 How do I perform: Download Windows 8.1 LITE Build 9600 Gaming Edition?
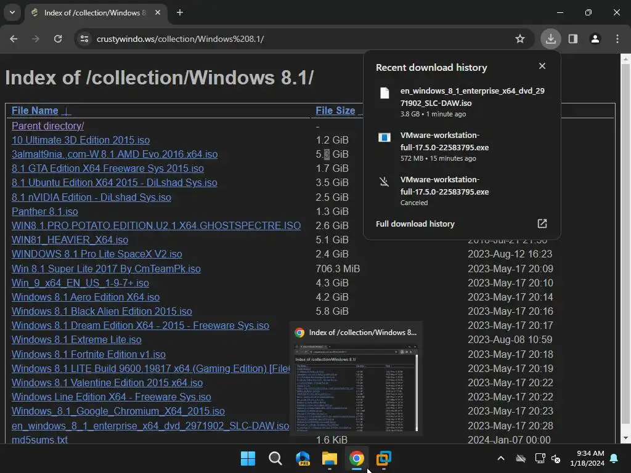(x=150, y=368)
